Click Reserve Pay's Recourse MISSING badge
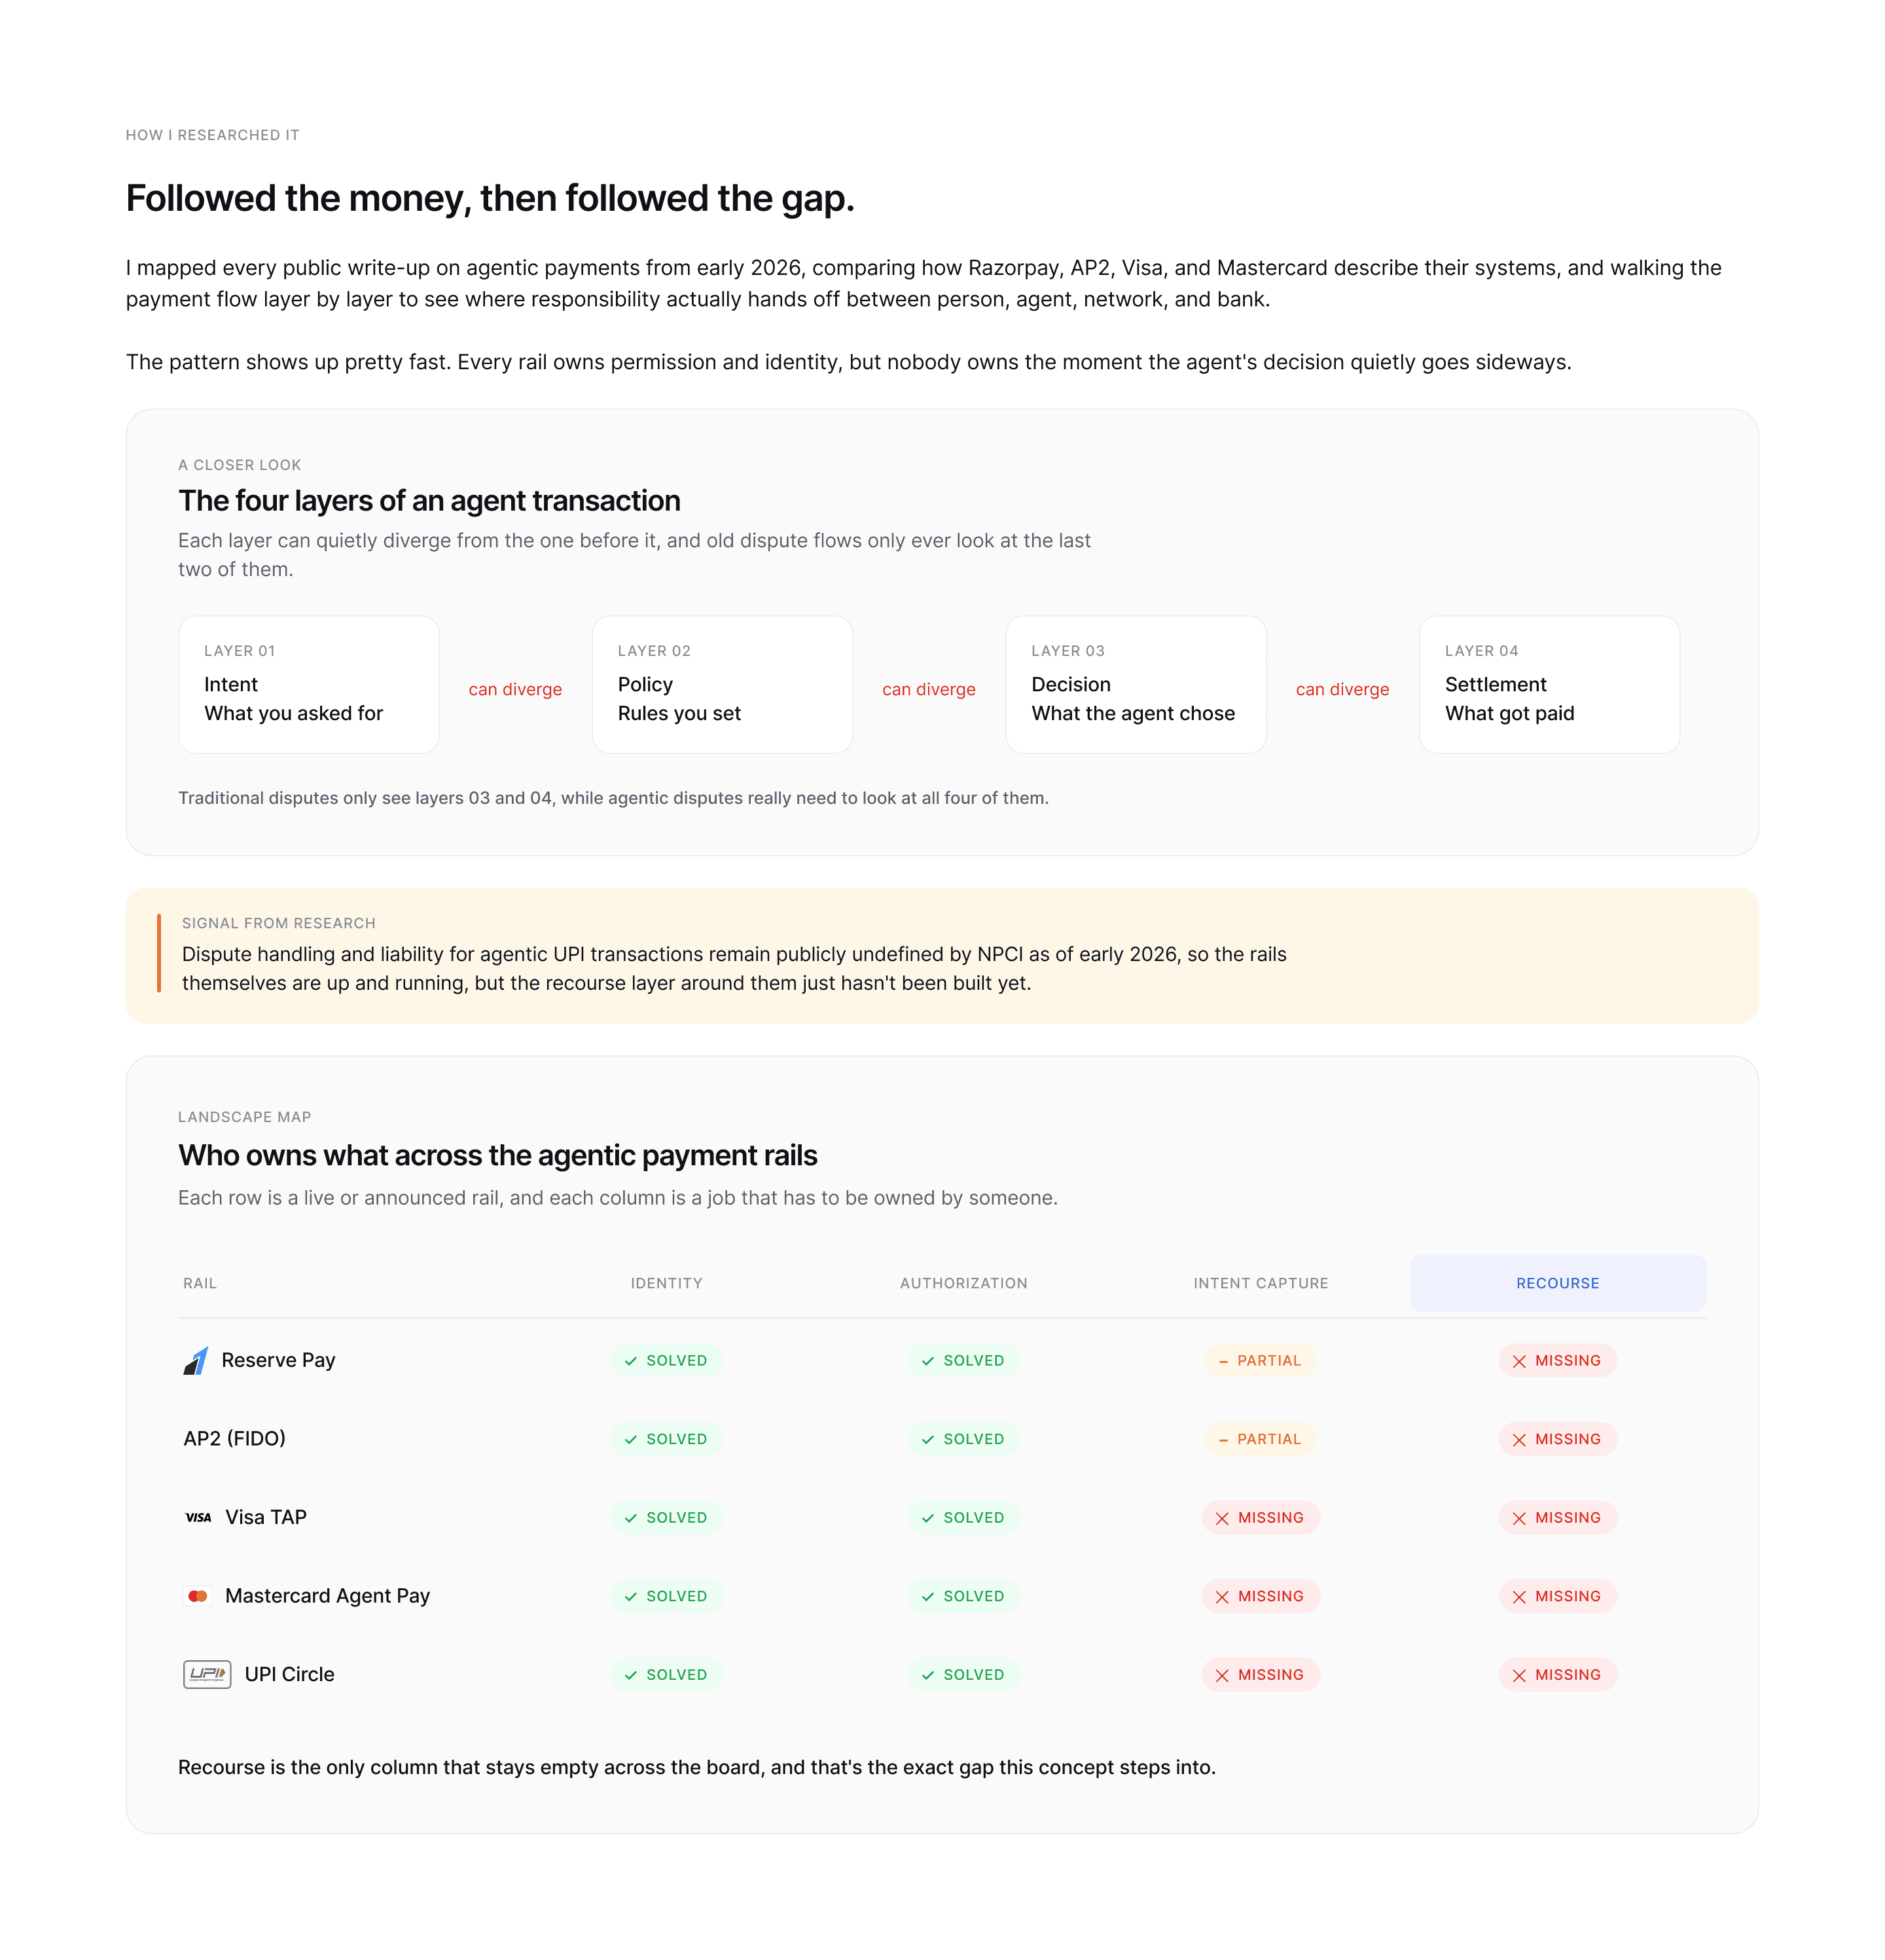Viewport: 1885px width, 1960px height. [1557, 1361]
